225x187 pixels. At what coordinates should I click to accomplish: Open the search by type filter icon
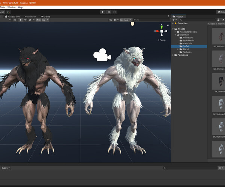(218, 20)
